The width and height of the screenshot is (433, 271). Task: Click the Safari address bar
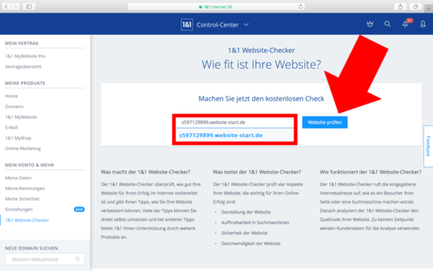(216, 7)
